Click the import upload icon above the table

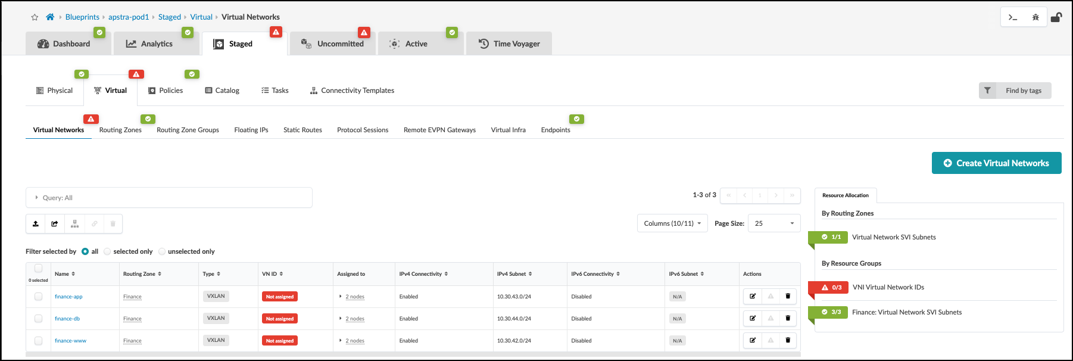point(36,224)
